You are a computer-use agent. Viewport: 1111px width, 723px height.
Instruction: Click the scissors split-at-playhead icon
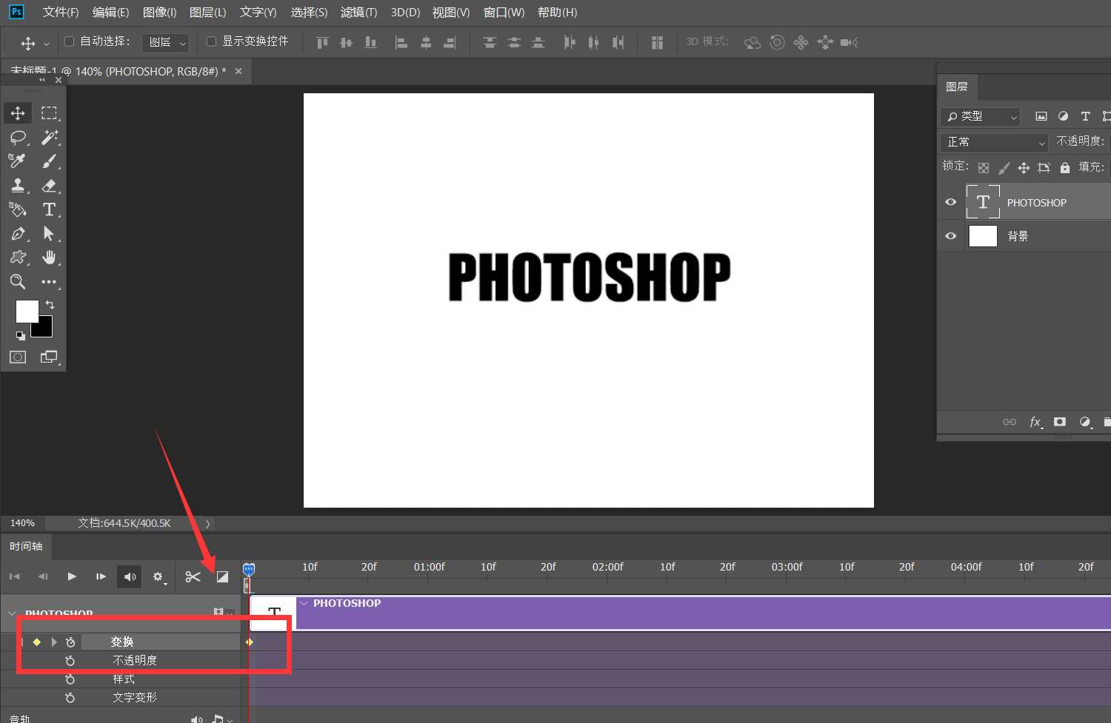[x=193, y=576]
